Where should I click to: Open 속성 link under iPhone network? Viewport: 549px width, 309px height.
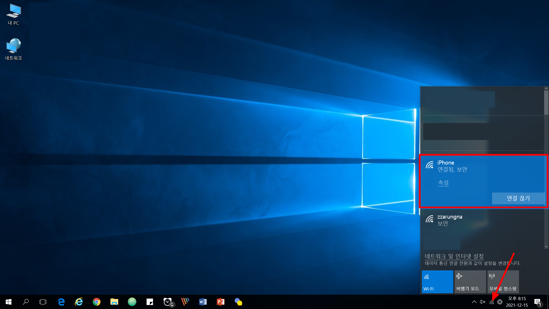pos(443,183)
